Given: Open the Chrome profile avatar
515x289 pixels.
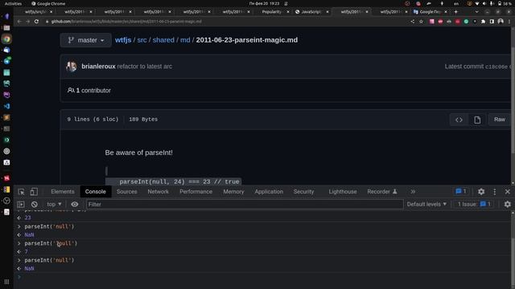Looking at the screenshot, I should click(x=501, y=22).
